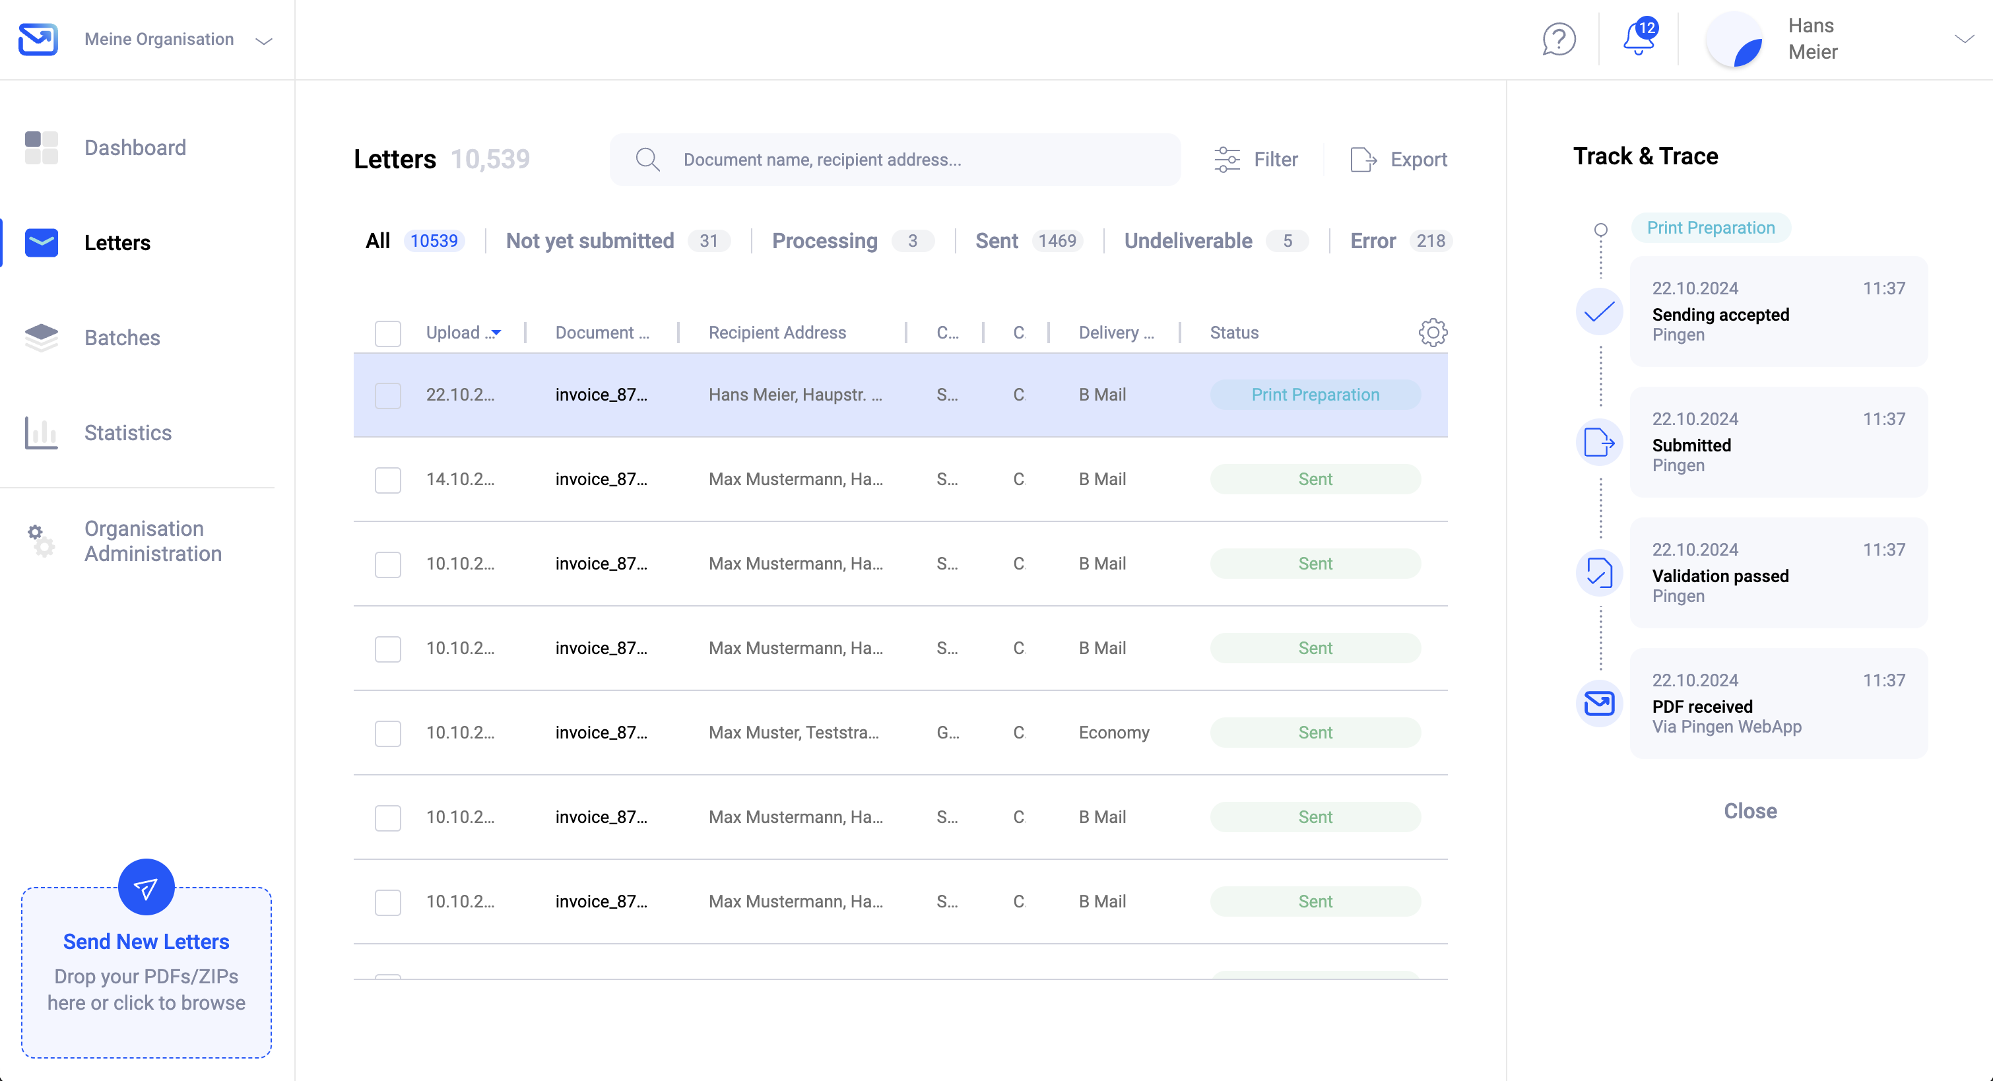The image size is (1993, 1081).
Task: Click the Statistics bar chart icon
Action: point(41,432)
